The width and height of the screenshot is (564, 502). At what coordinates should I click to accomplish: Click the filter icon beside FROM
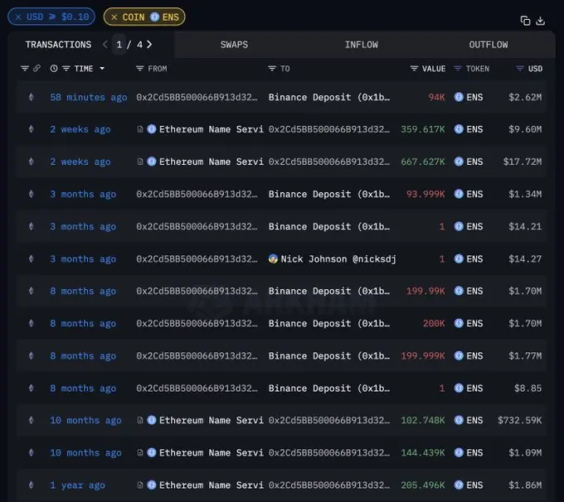click(x=139, y=69)
